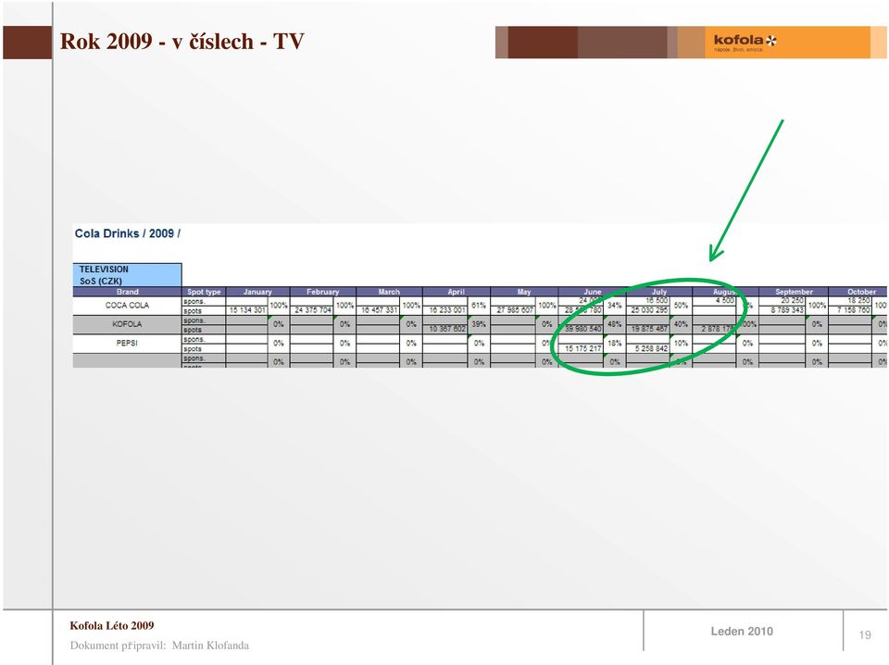This screenshot has height=665, width=889.
Task: Click Coca Cola March value '16 457 331'
Action: 379,310
